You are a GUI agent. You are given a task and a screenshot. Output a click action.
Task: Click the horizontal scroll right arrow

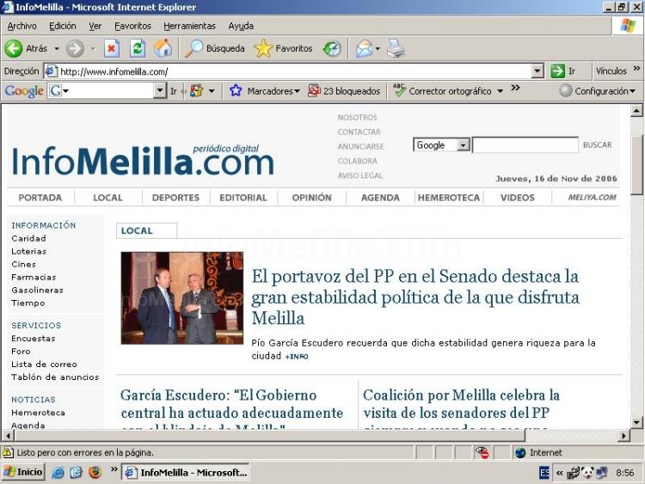point(624,435)
